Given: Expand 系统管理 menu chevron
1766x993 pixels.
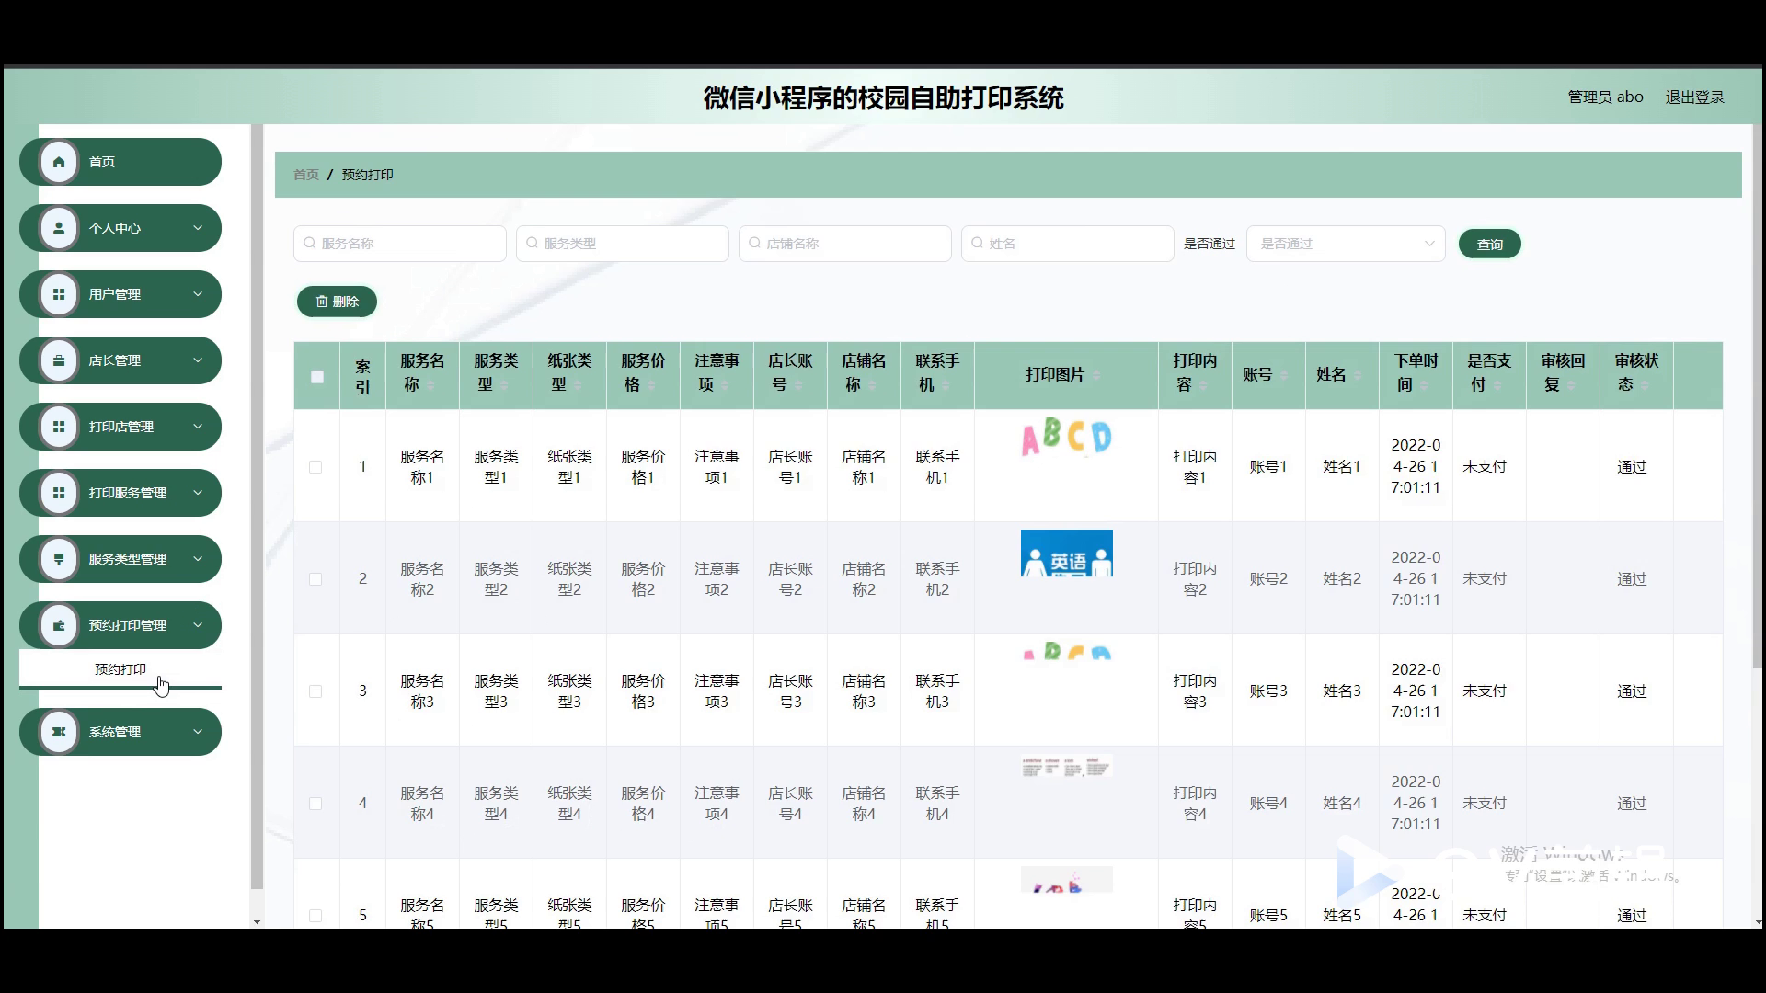Looking at the screenshot, I should (198, 732).
